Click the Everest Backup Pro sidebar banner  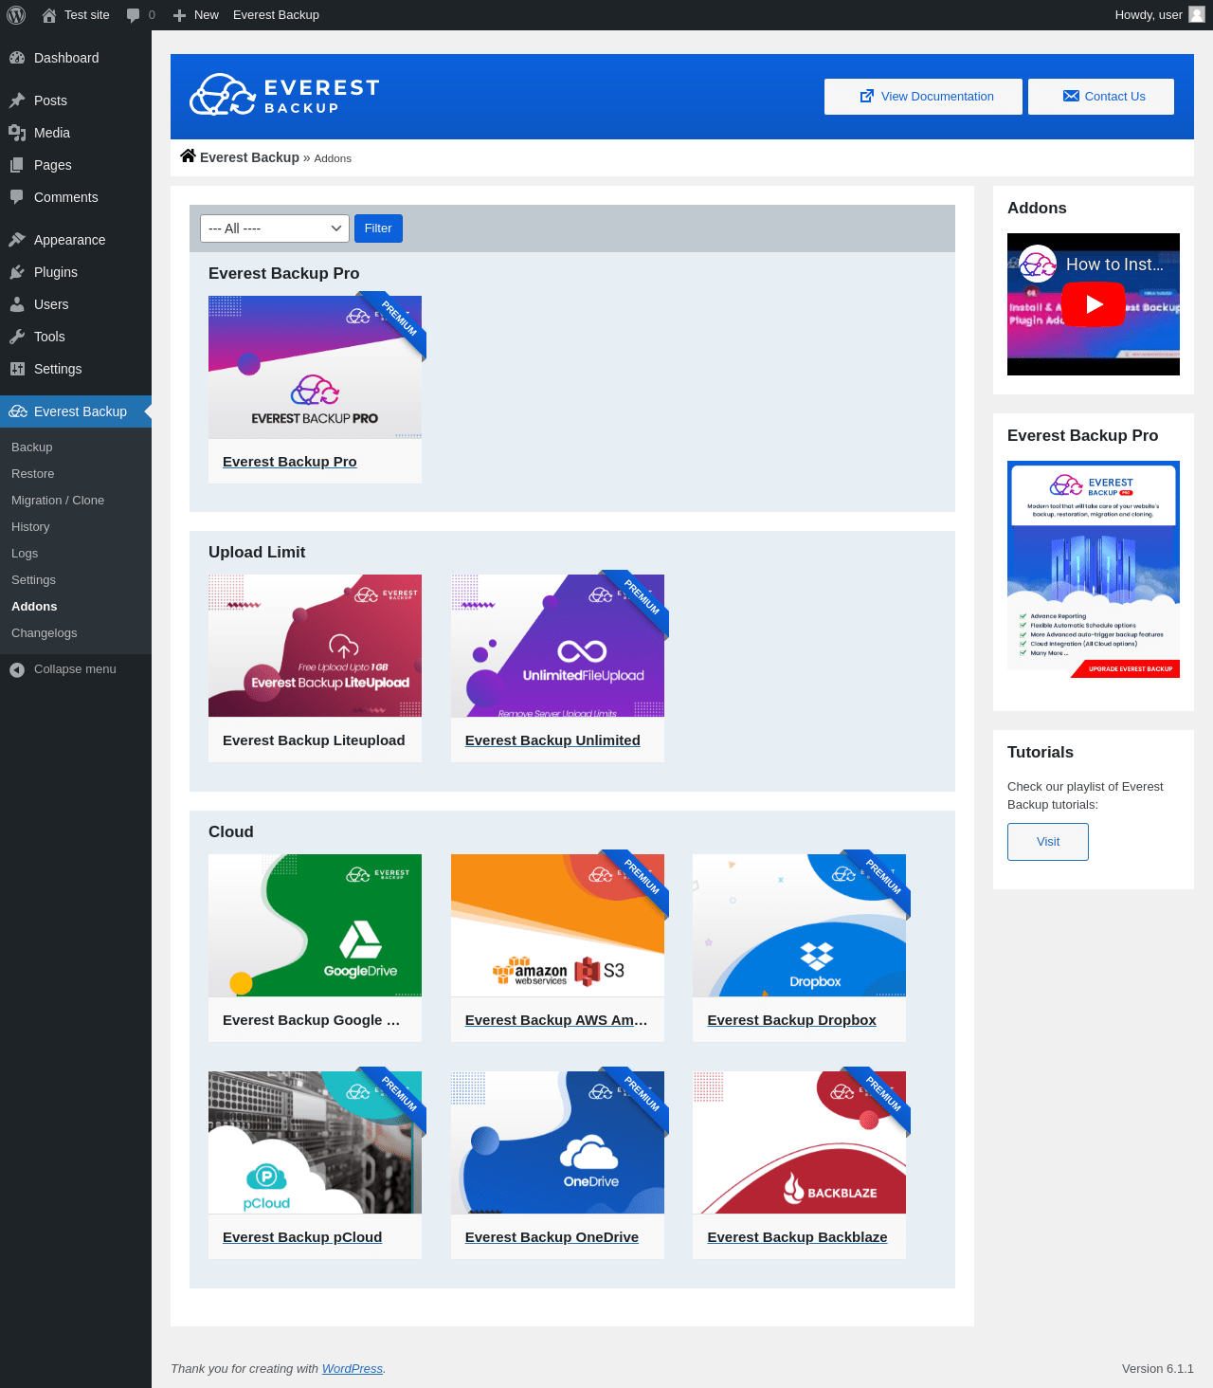pyautogui.click(x=1094, y=570)
